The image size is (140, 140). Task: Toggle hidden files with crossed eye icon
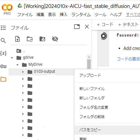pyautogui.click(x=55, y=39)
